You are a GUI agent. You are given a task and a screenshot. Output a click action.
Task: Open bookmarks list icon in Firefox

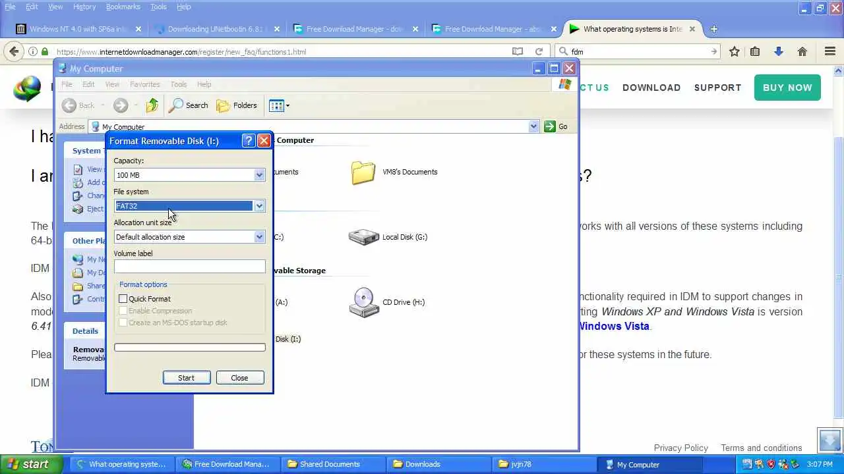pyautogui.click(x=755, y=51)
